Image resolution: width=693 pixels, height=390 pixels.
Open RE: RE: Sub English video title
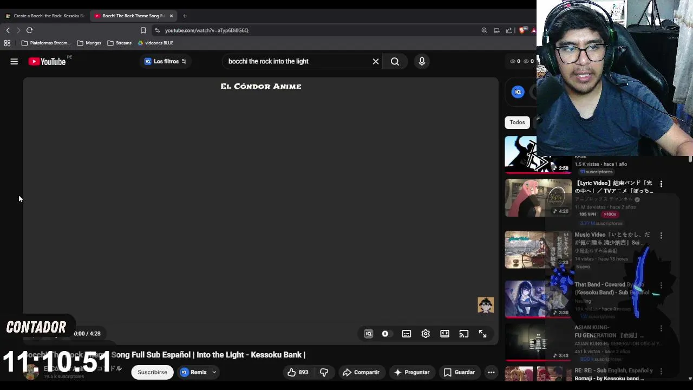(613, 374)
